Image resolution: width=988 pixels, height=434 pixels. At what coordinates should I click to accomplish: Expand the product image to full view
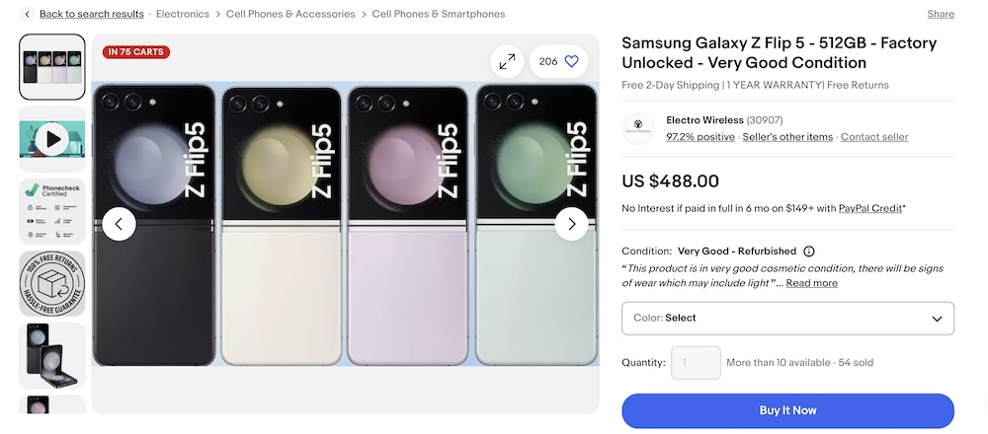coord(507,61)
